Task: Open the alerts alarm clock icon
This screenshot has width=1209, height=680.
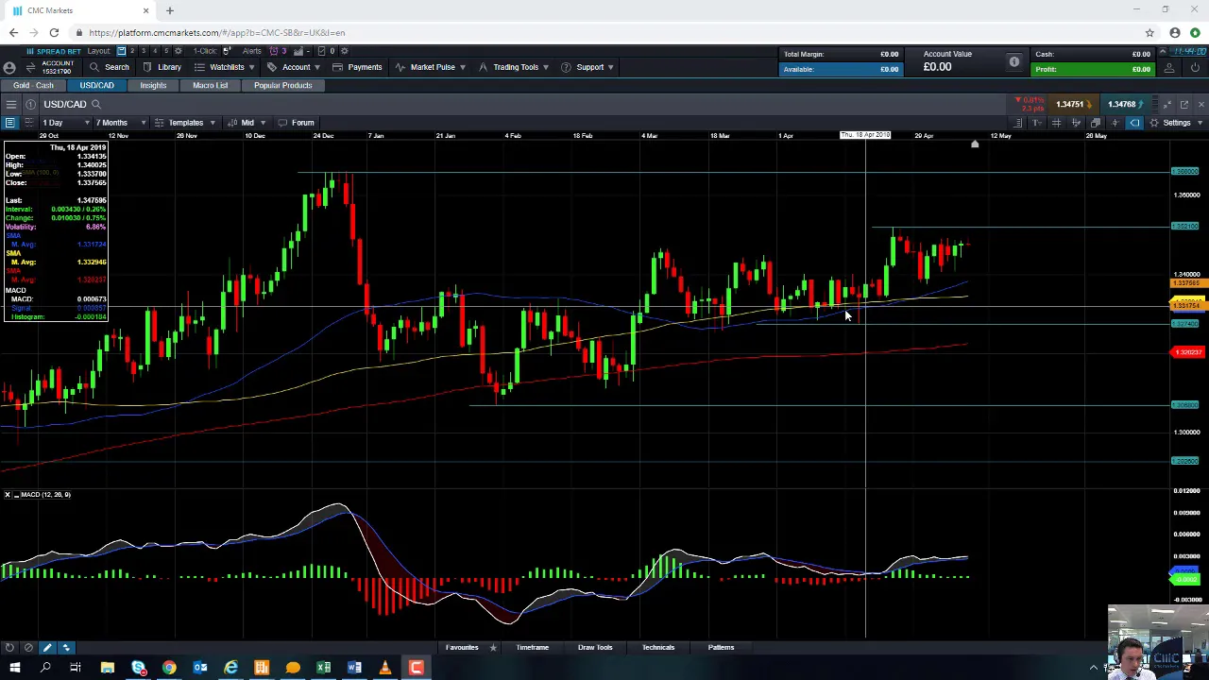Action: (x=274, y=51)
